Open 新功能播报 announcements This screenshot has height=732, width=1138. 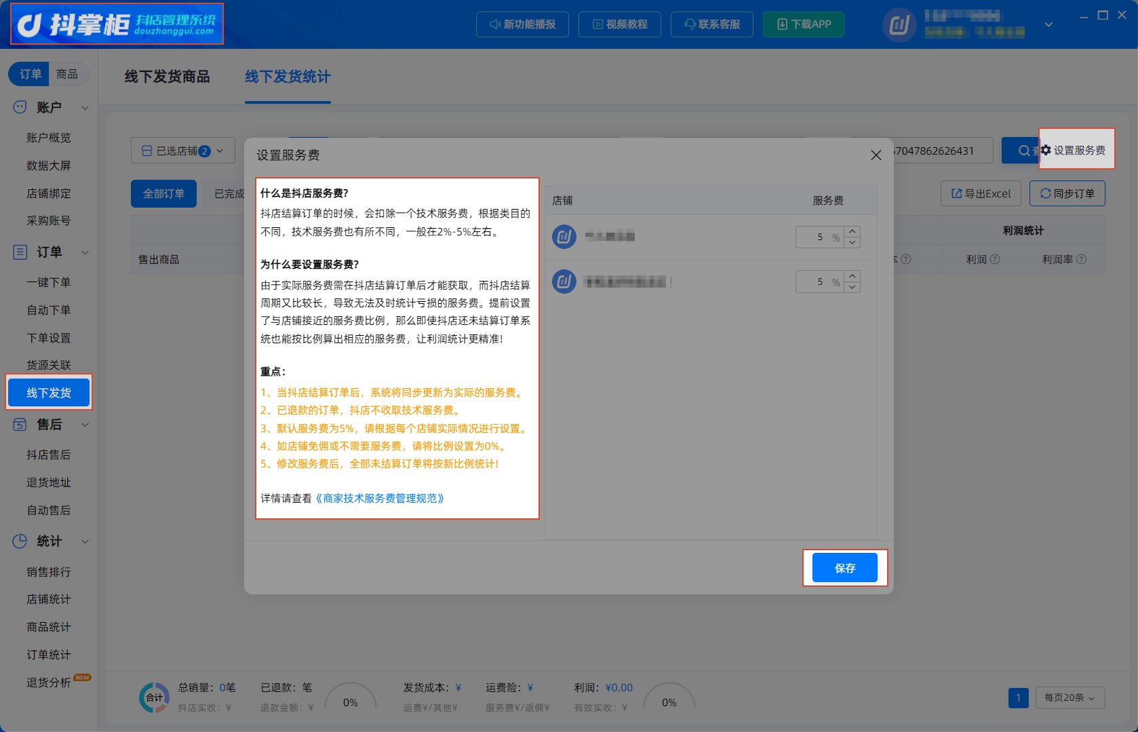click(522, 24)
